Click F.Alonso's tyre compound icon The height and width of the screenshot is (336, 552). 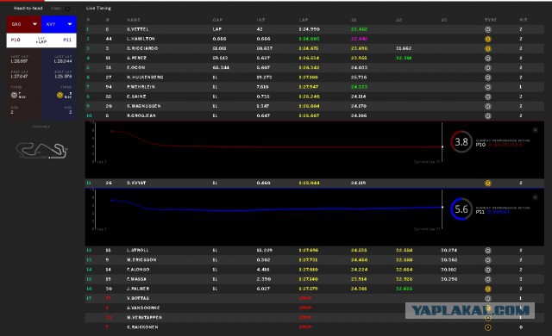488,270
